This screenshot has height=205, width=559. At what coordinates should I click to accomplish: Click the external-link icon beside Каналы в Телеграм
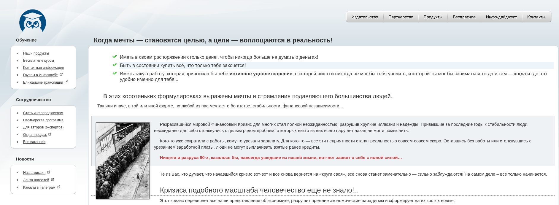coord(58,187)
